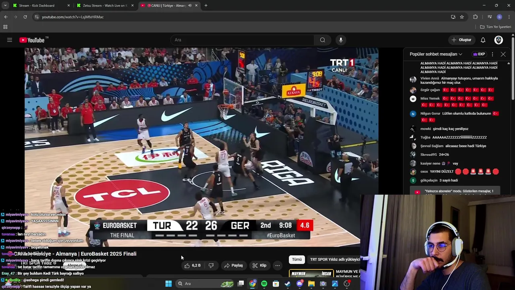Screen dimensions: 515x290
Task: Start voice search with the microphone icon
Action: (341, 40)
